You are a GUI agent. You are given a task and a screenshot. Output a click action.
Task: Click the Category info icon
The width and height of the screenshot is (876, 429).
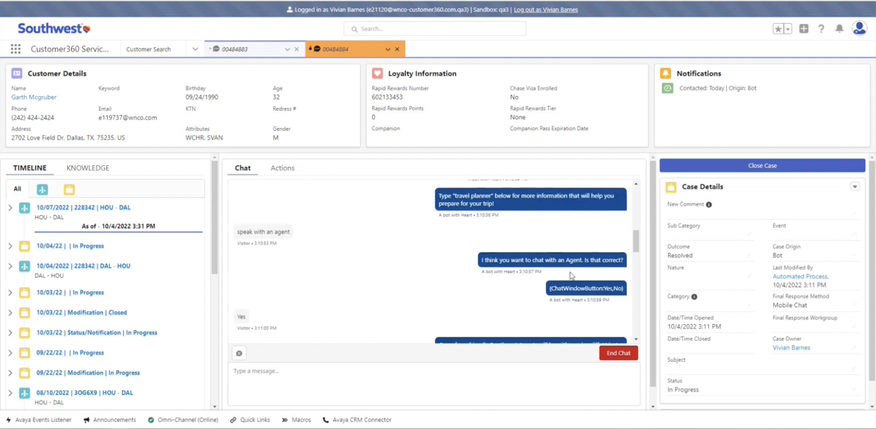pyautogui.click(x=694, y=297)
